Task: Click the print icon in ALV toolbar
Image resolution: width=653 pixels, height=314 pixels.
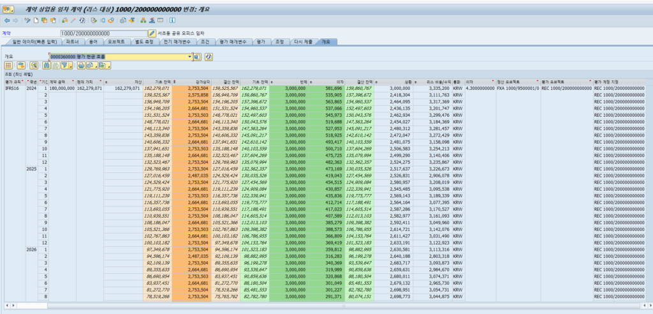Action: [x=81, y=66]
